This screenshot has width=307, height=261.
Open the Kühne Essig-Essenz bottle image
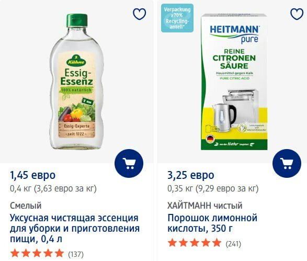(76, 82)
